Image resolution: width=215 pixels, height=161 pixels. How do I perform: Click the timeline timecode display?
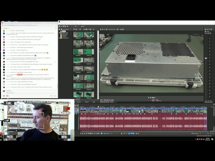(77, 106)
